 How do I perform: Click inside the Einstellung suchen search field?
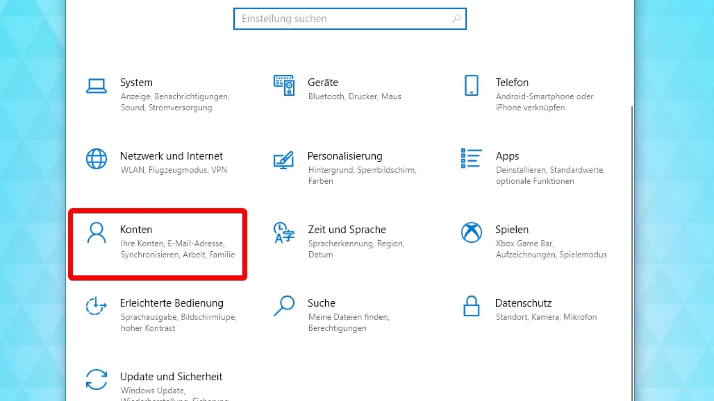[x=344, y=19]
